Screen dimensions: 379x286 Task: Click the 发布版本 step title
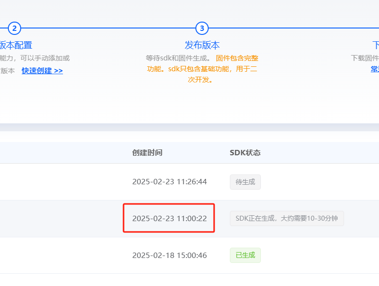pyautogui.click(x=202, y=45)
